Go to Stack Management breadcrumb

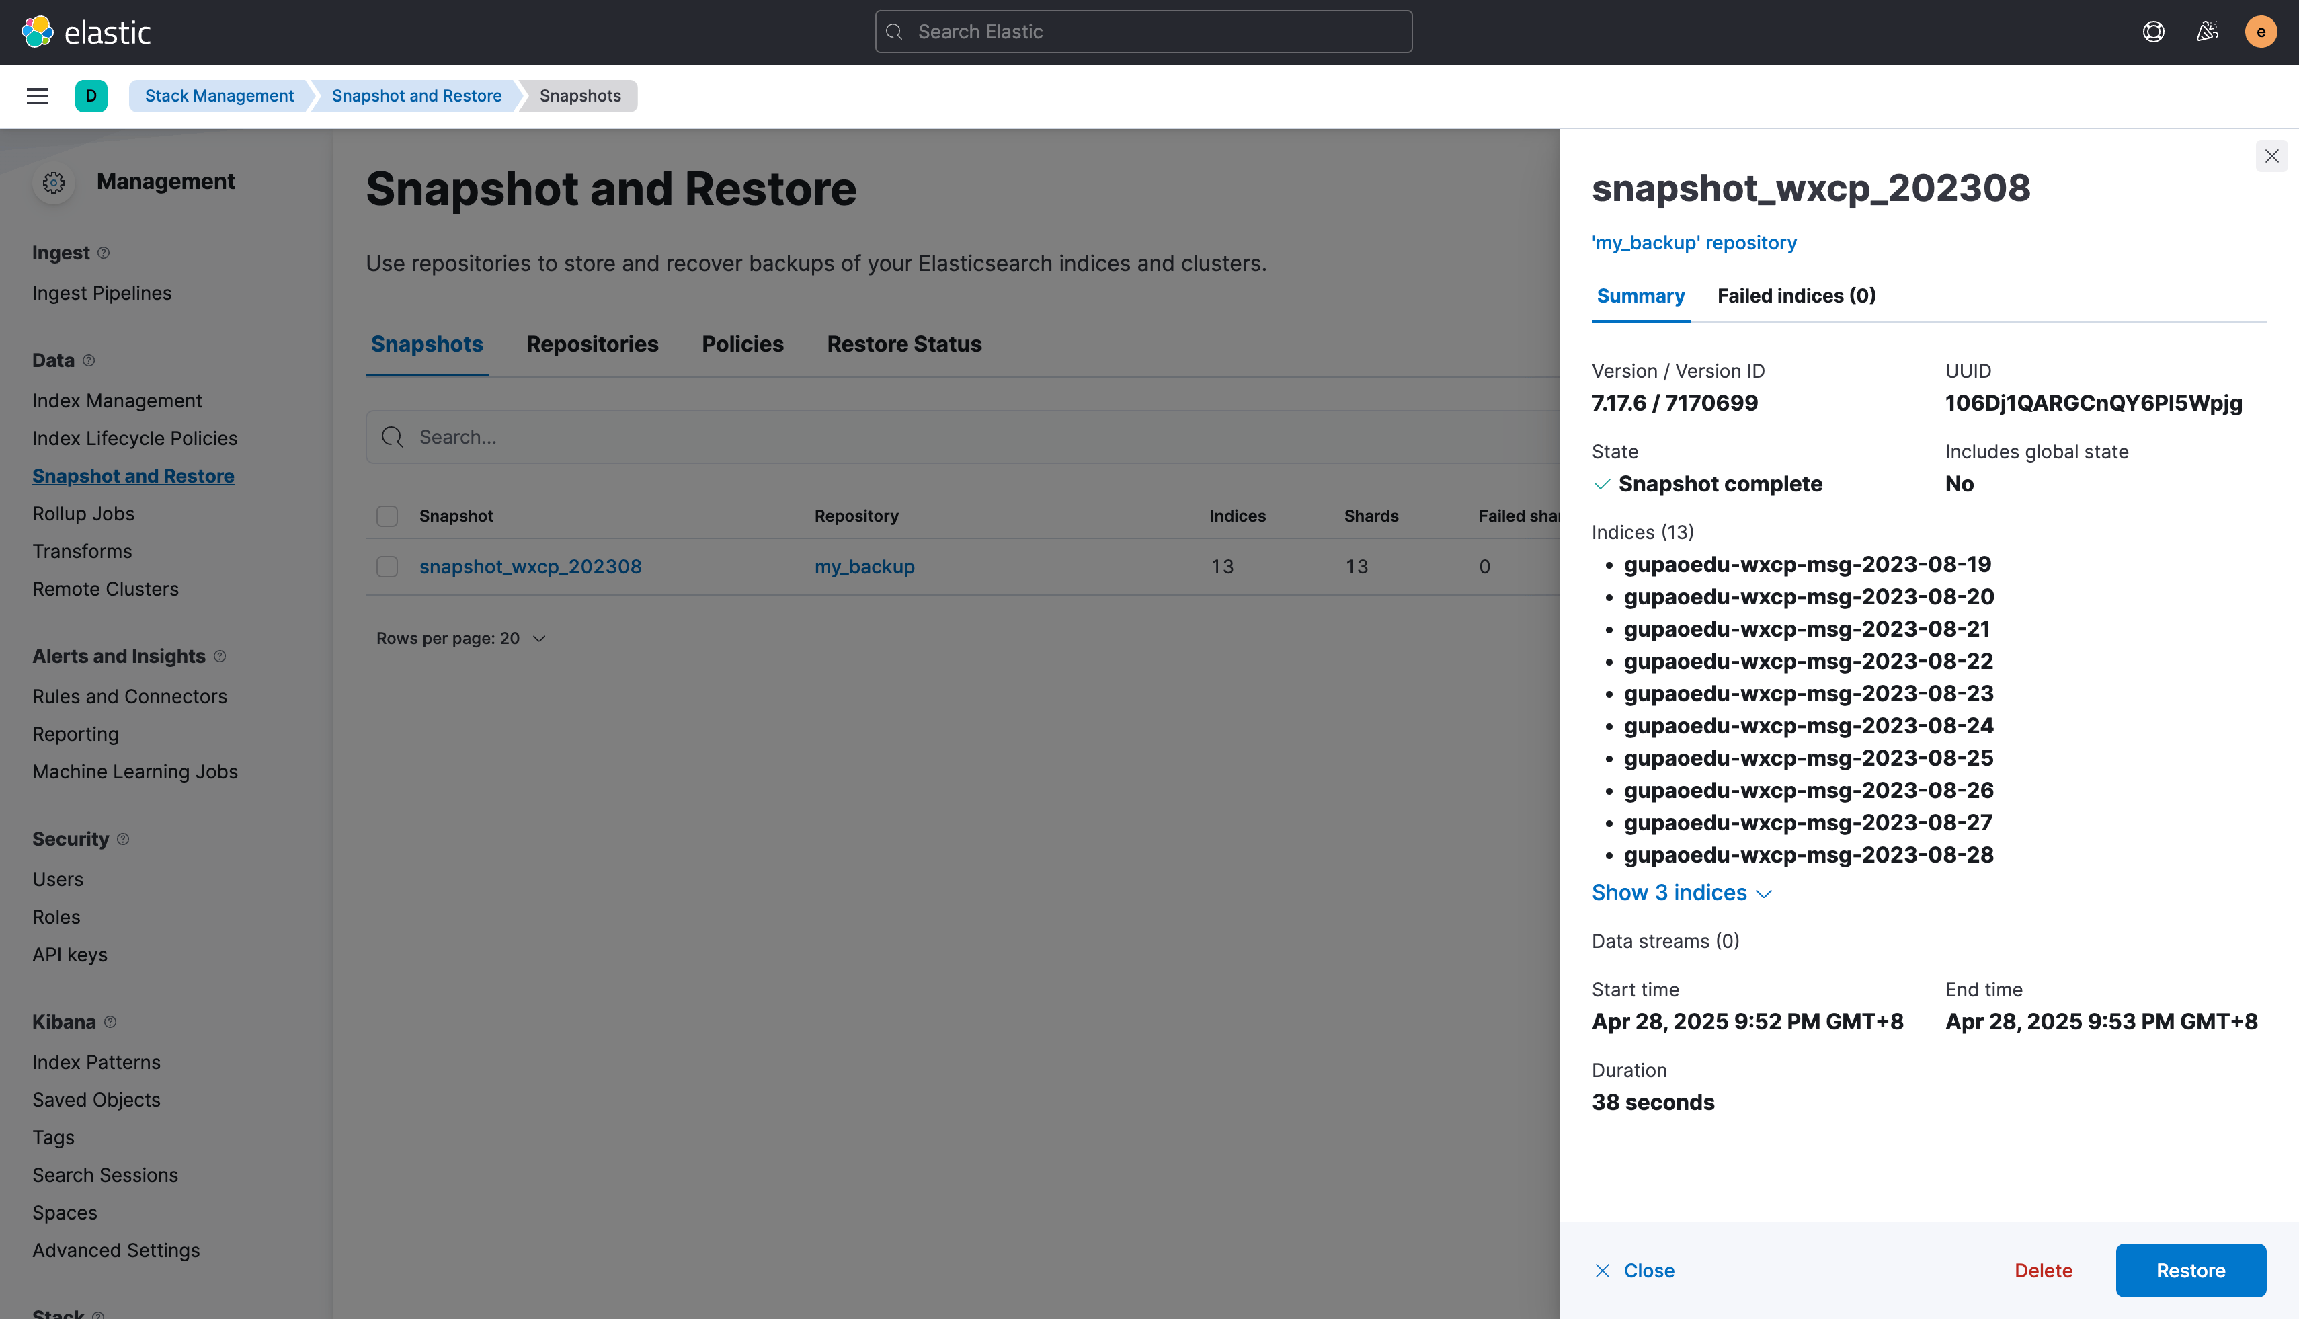[x=219, y=96]
